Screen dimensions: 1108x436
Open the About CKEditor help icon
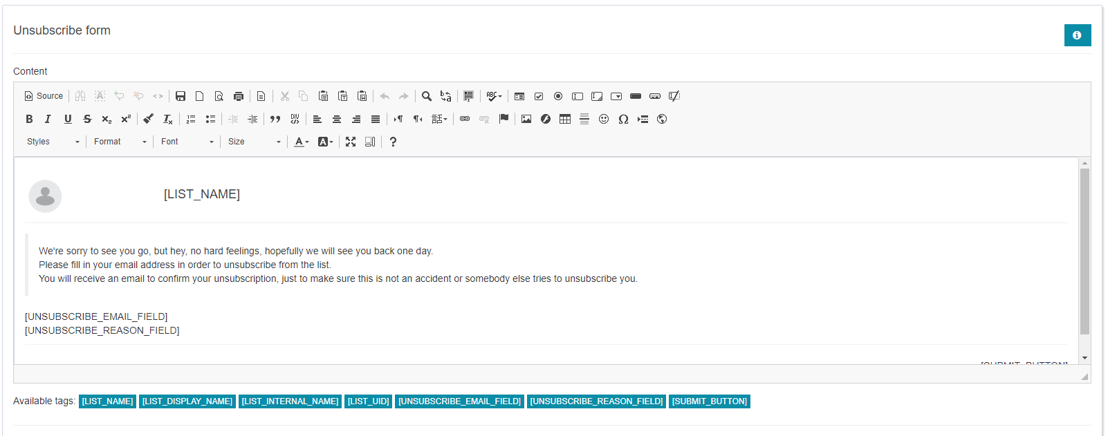point(393,142)
